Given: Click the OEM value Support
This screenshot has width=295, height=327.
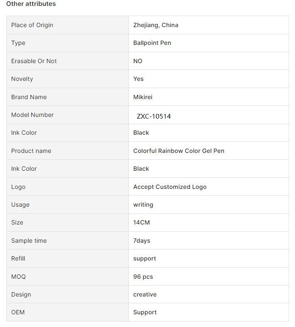Looking at the screenshot, I should click(145, 312).
